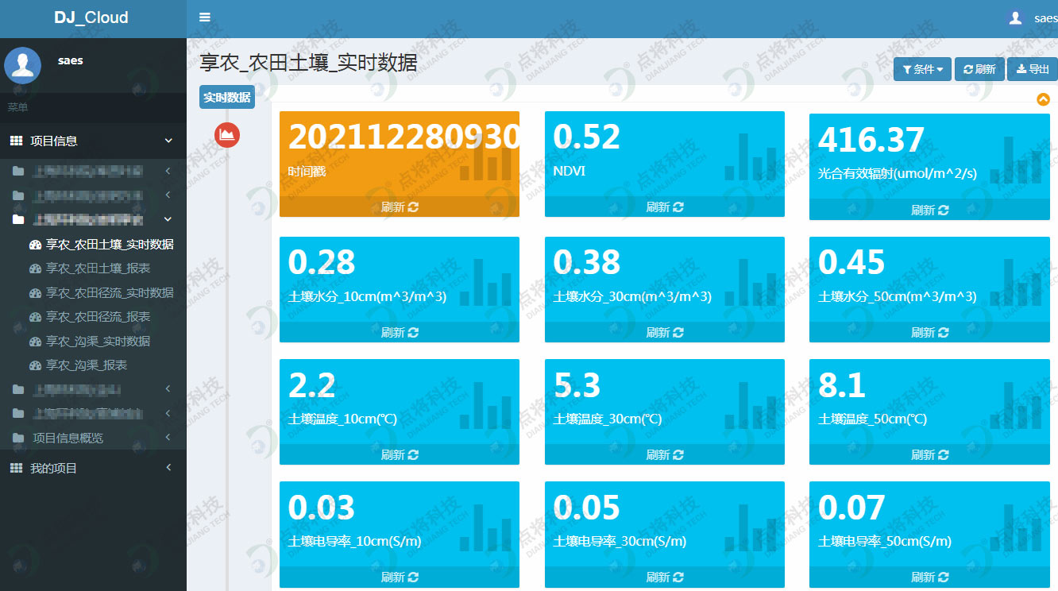
Task: Refresh the NDVI card
Action: click(665, 207)
